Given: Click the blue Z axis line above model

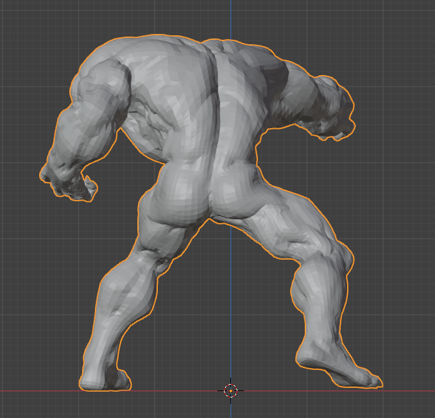Looking at the screenshot, I should coord(231,16).
